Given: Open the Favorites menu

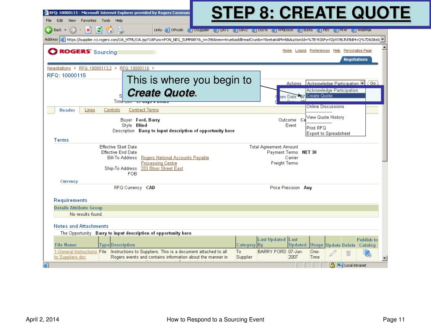Looking at the screenshot, I should (x=88, y=20).
